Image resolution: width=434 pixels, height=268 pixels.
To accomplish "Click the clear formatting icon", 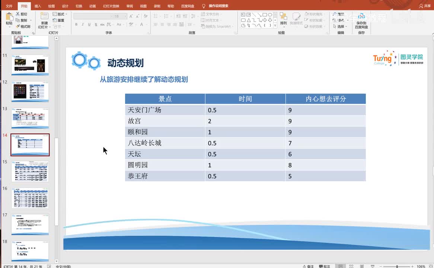I will click(145, 16).
